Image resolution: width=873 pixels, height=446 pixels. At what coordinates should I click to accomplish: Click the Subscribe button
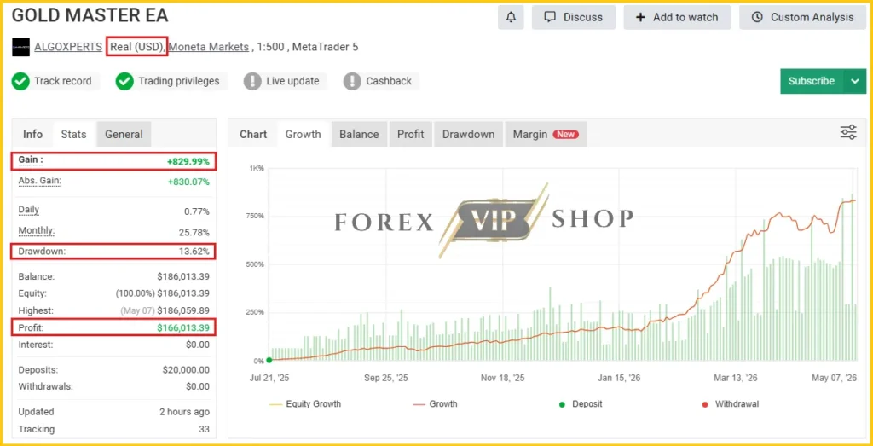click(812, 81)
